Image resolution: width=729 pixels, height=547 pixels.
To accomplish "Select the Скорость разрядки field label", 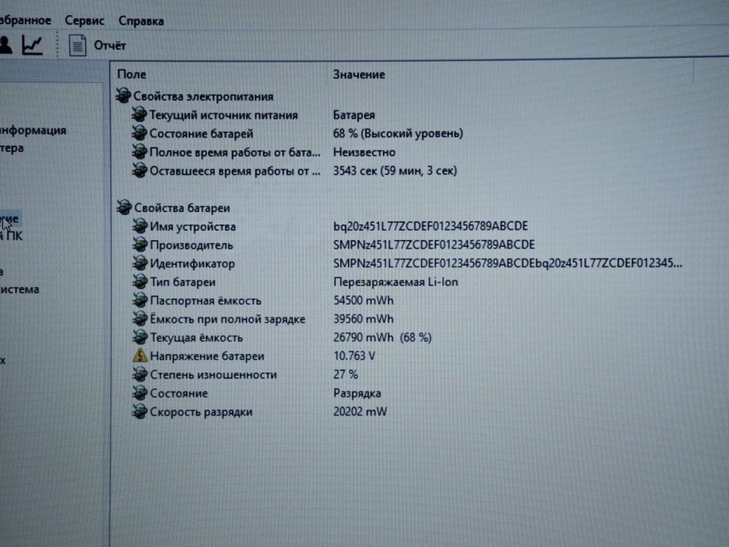I will (201, 412).
